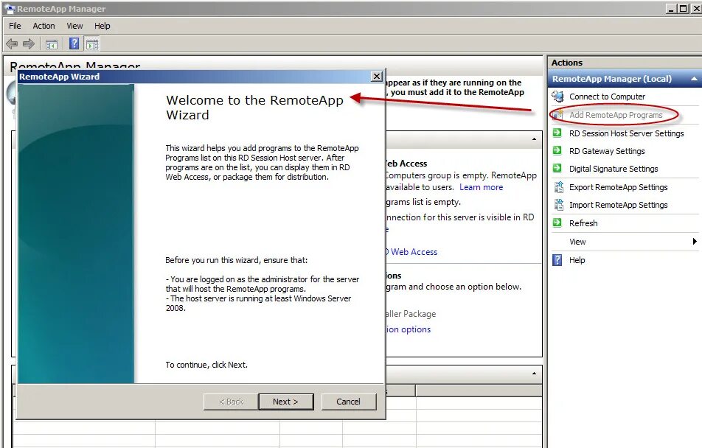Click the blue Help toolbar icon
This screenshot has width=702, height=448.
click(74, 43)
